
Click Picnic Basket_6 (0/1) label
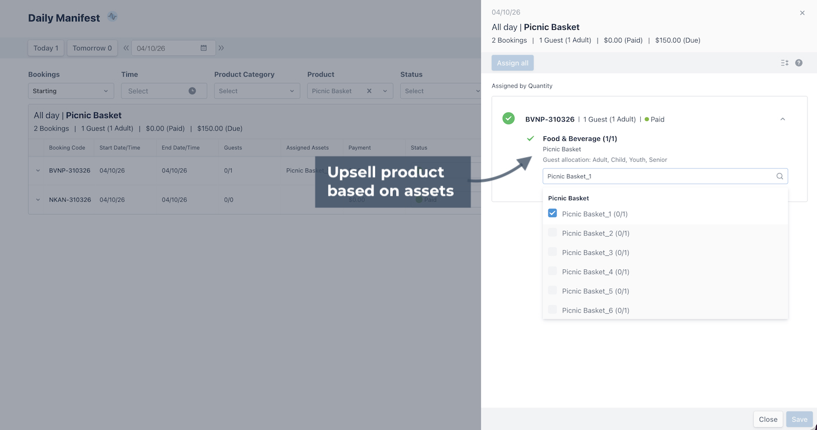pos(596,310)
